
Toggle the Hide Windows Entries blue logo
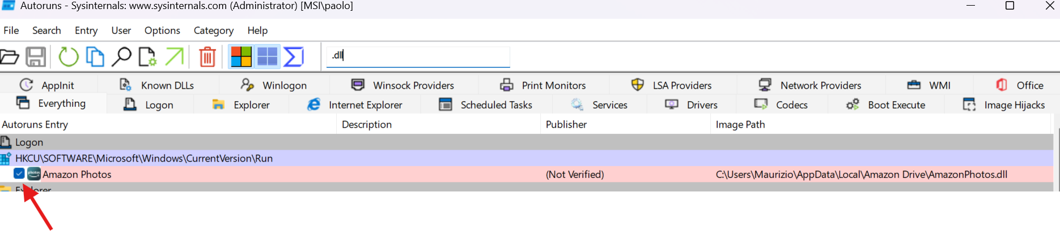(267, 57)
